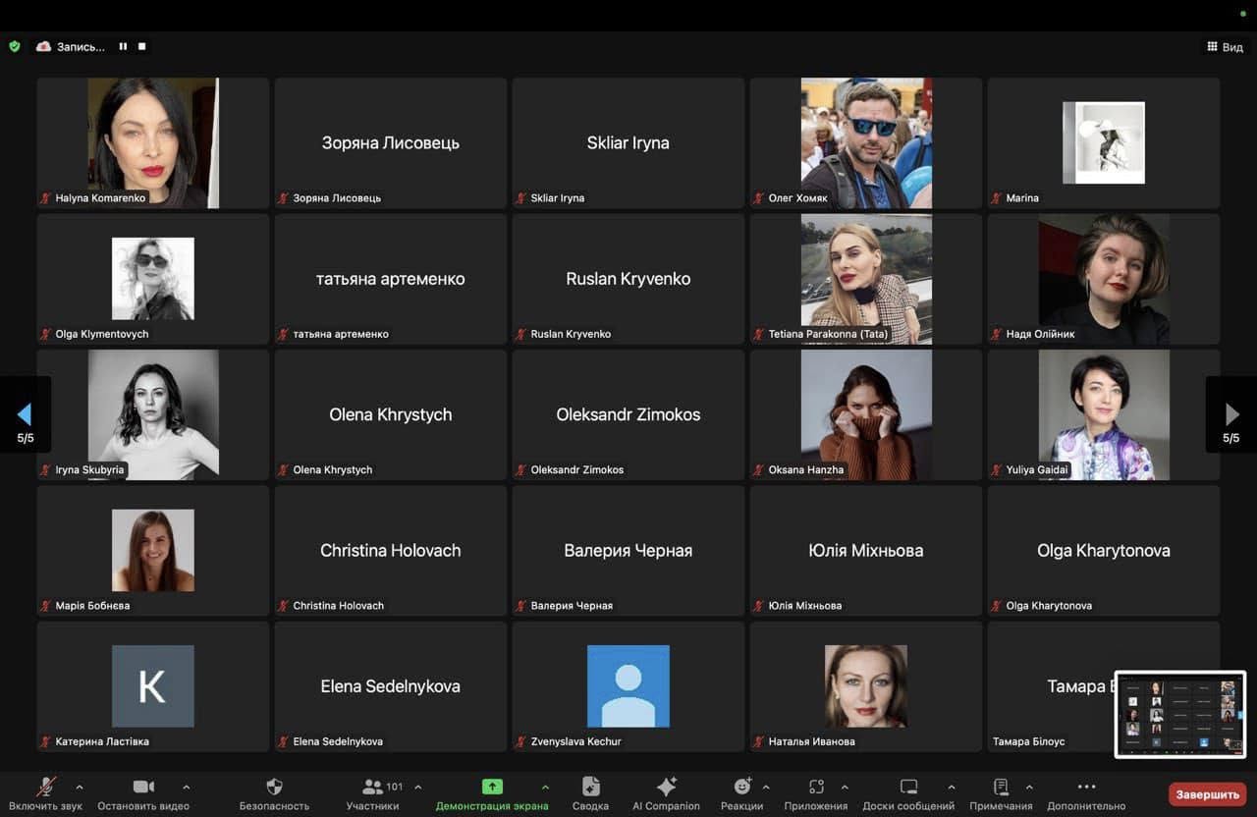
Task: Expand the screen share options chevron
Action: 545,787
